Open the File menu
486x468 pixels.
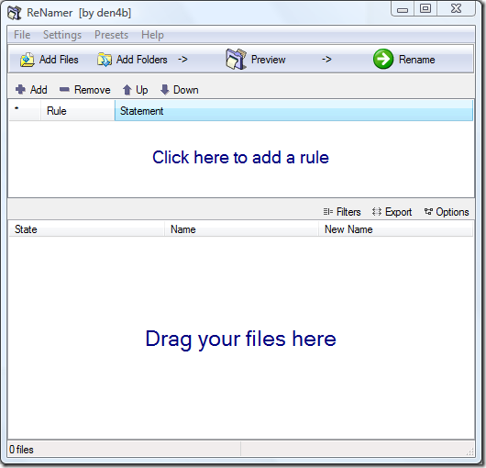(x=22, y=35)
